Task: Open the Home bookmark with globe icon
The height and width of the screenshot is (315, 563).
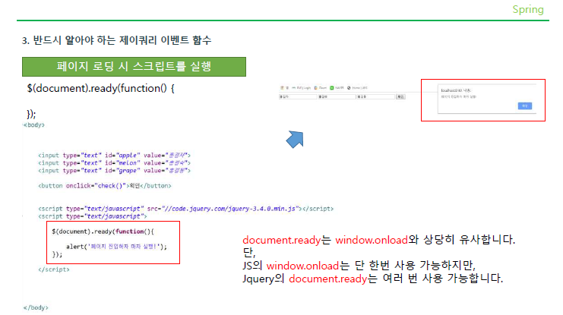Action: point(357,88)
